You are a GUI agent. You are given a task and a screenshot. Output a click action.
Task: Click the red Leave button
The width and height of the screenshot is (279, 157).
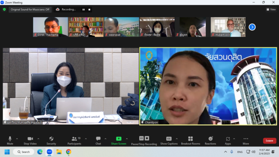269,140
